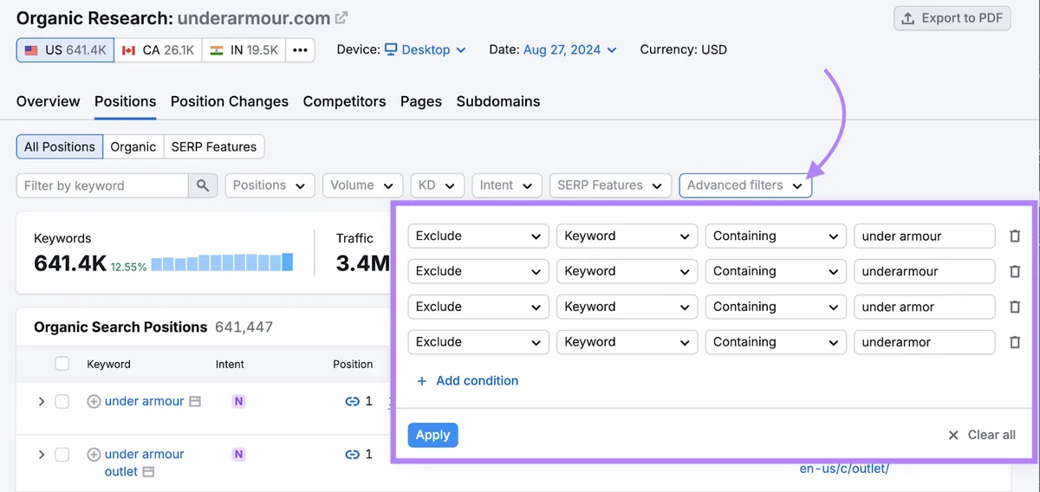The height and width of the screenshot is (492, 1040).
Task: Edit the 'underarmor' filter value field
Action: click(x=924, y=342)
